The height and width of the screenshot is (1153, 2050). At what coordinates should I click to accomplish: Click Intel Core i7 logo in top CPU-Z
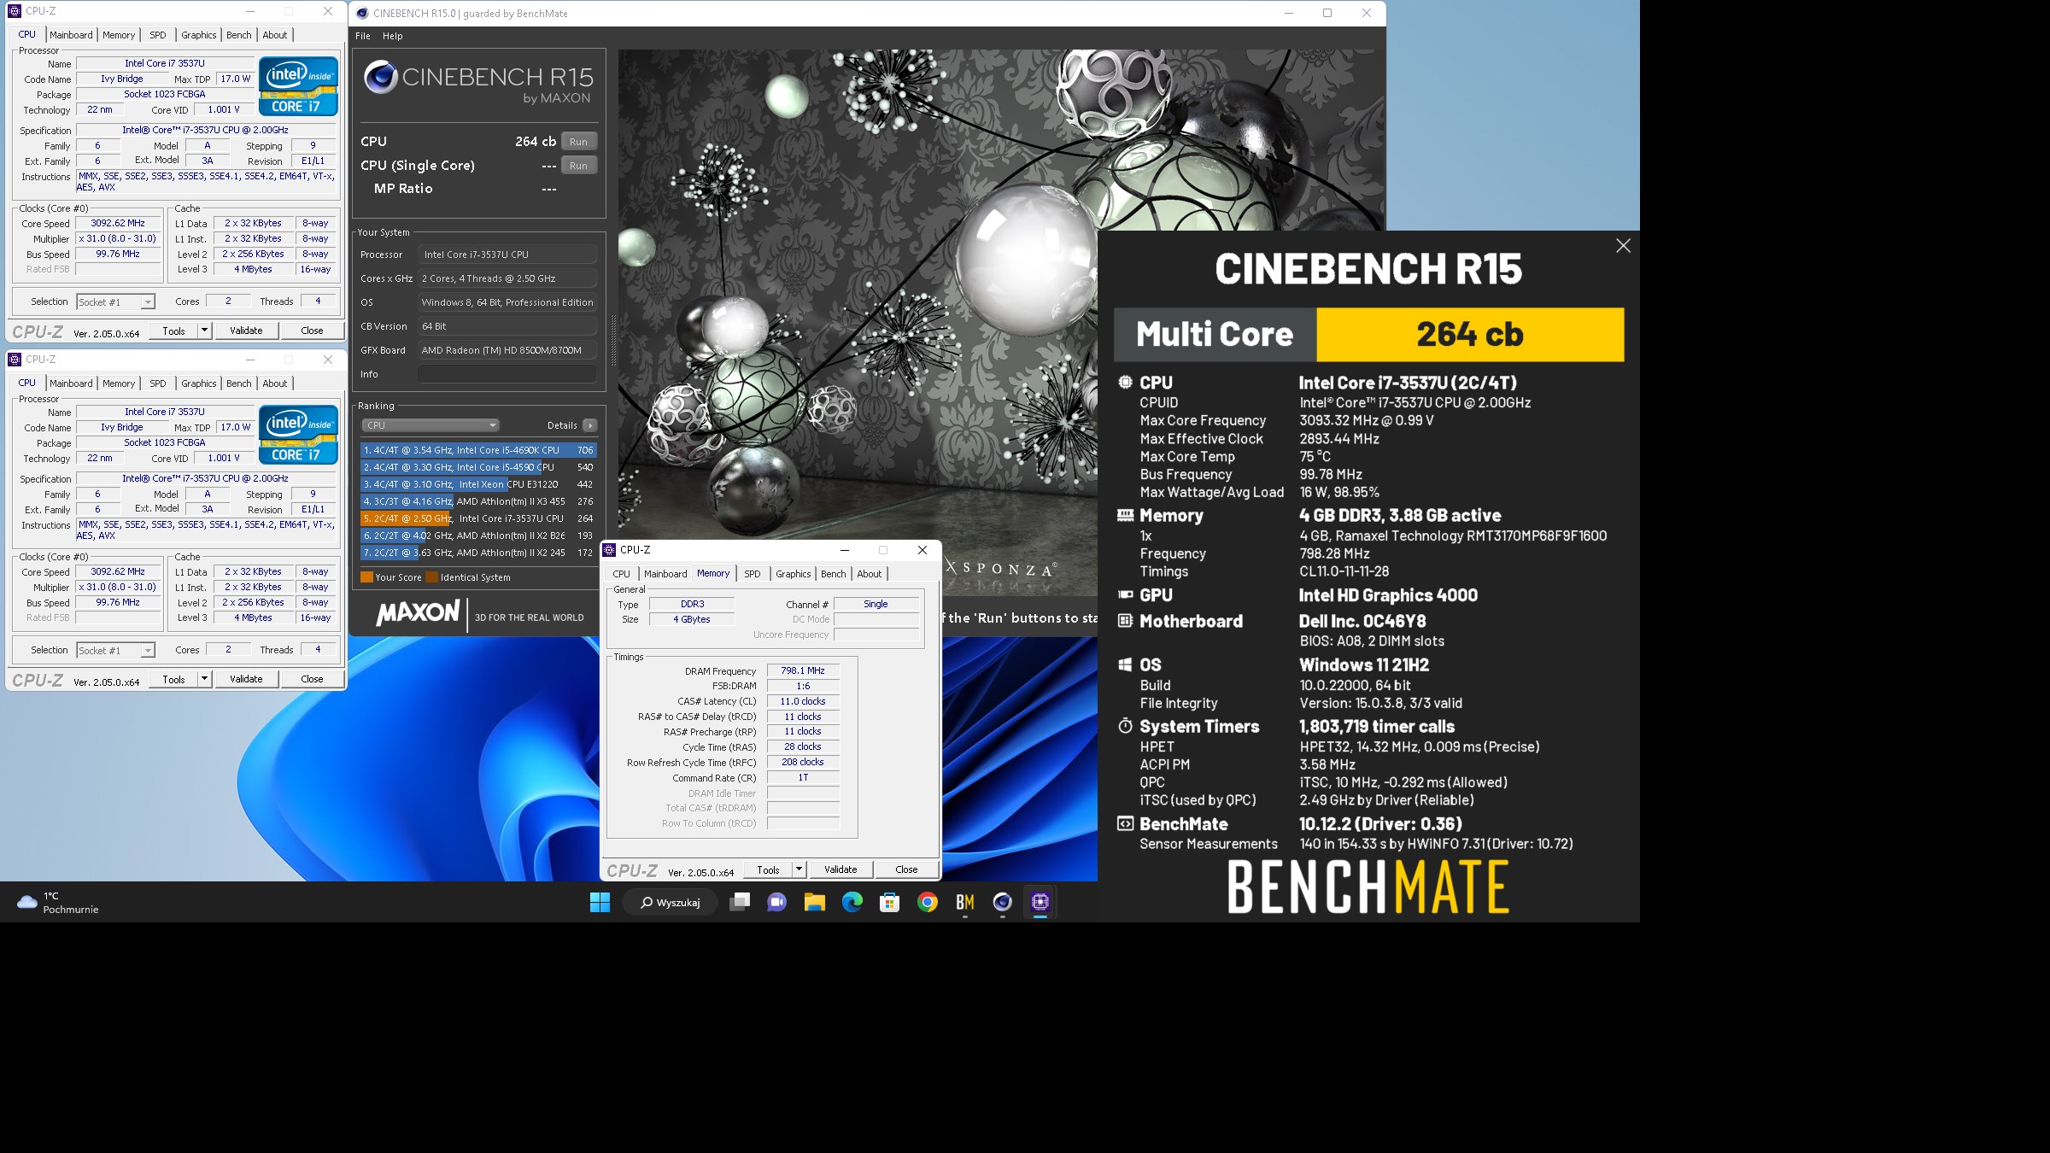(x=298, y=85)
